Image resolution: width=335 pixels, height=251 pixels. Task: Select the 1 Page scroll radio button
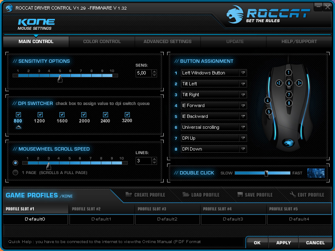pyautogui.click(x=15, y=172)
